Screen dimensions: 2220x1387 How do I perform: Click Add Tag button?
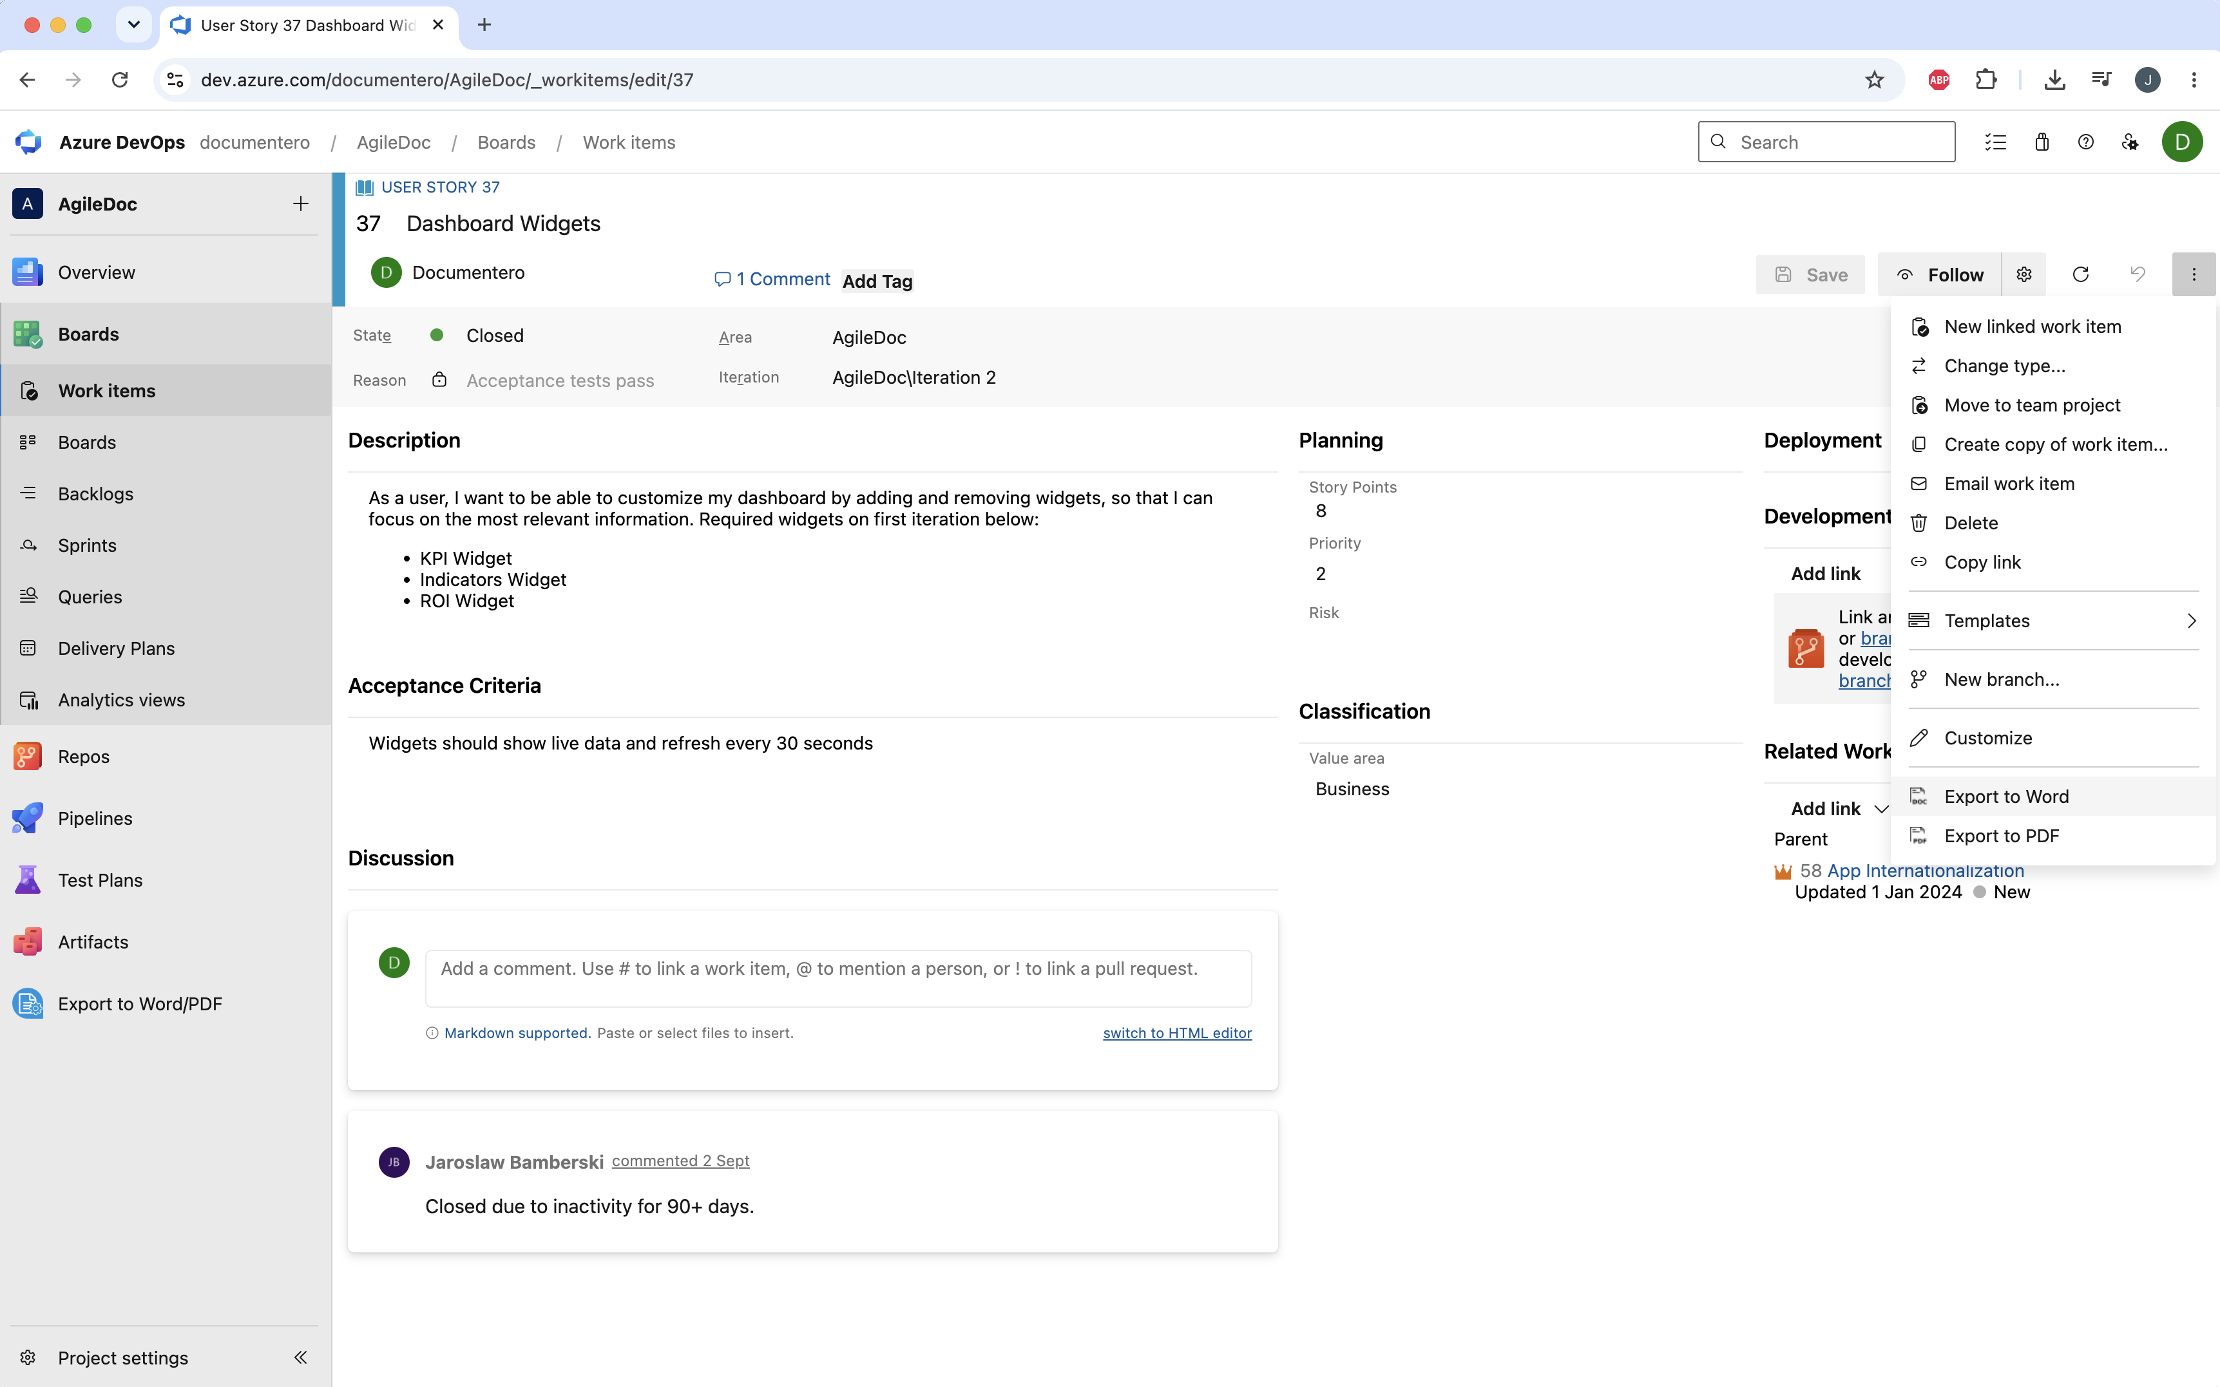(x=877, y=281)
